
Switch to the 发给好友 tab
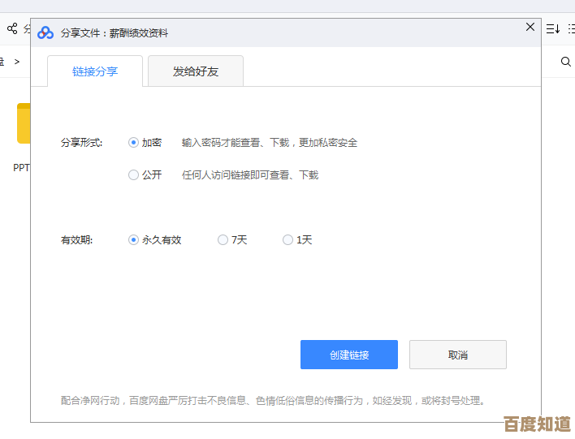pos(196,71)
